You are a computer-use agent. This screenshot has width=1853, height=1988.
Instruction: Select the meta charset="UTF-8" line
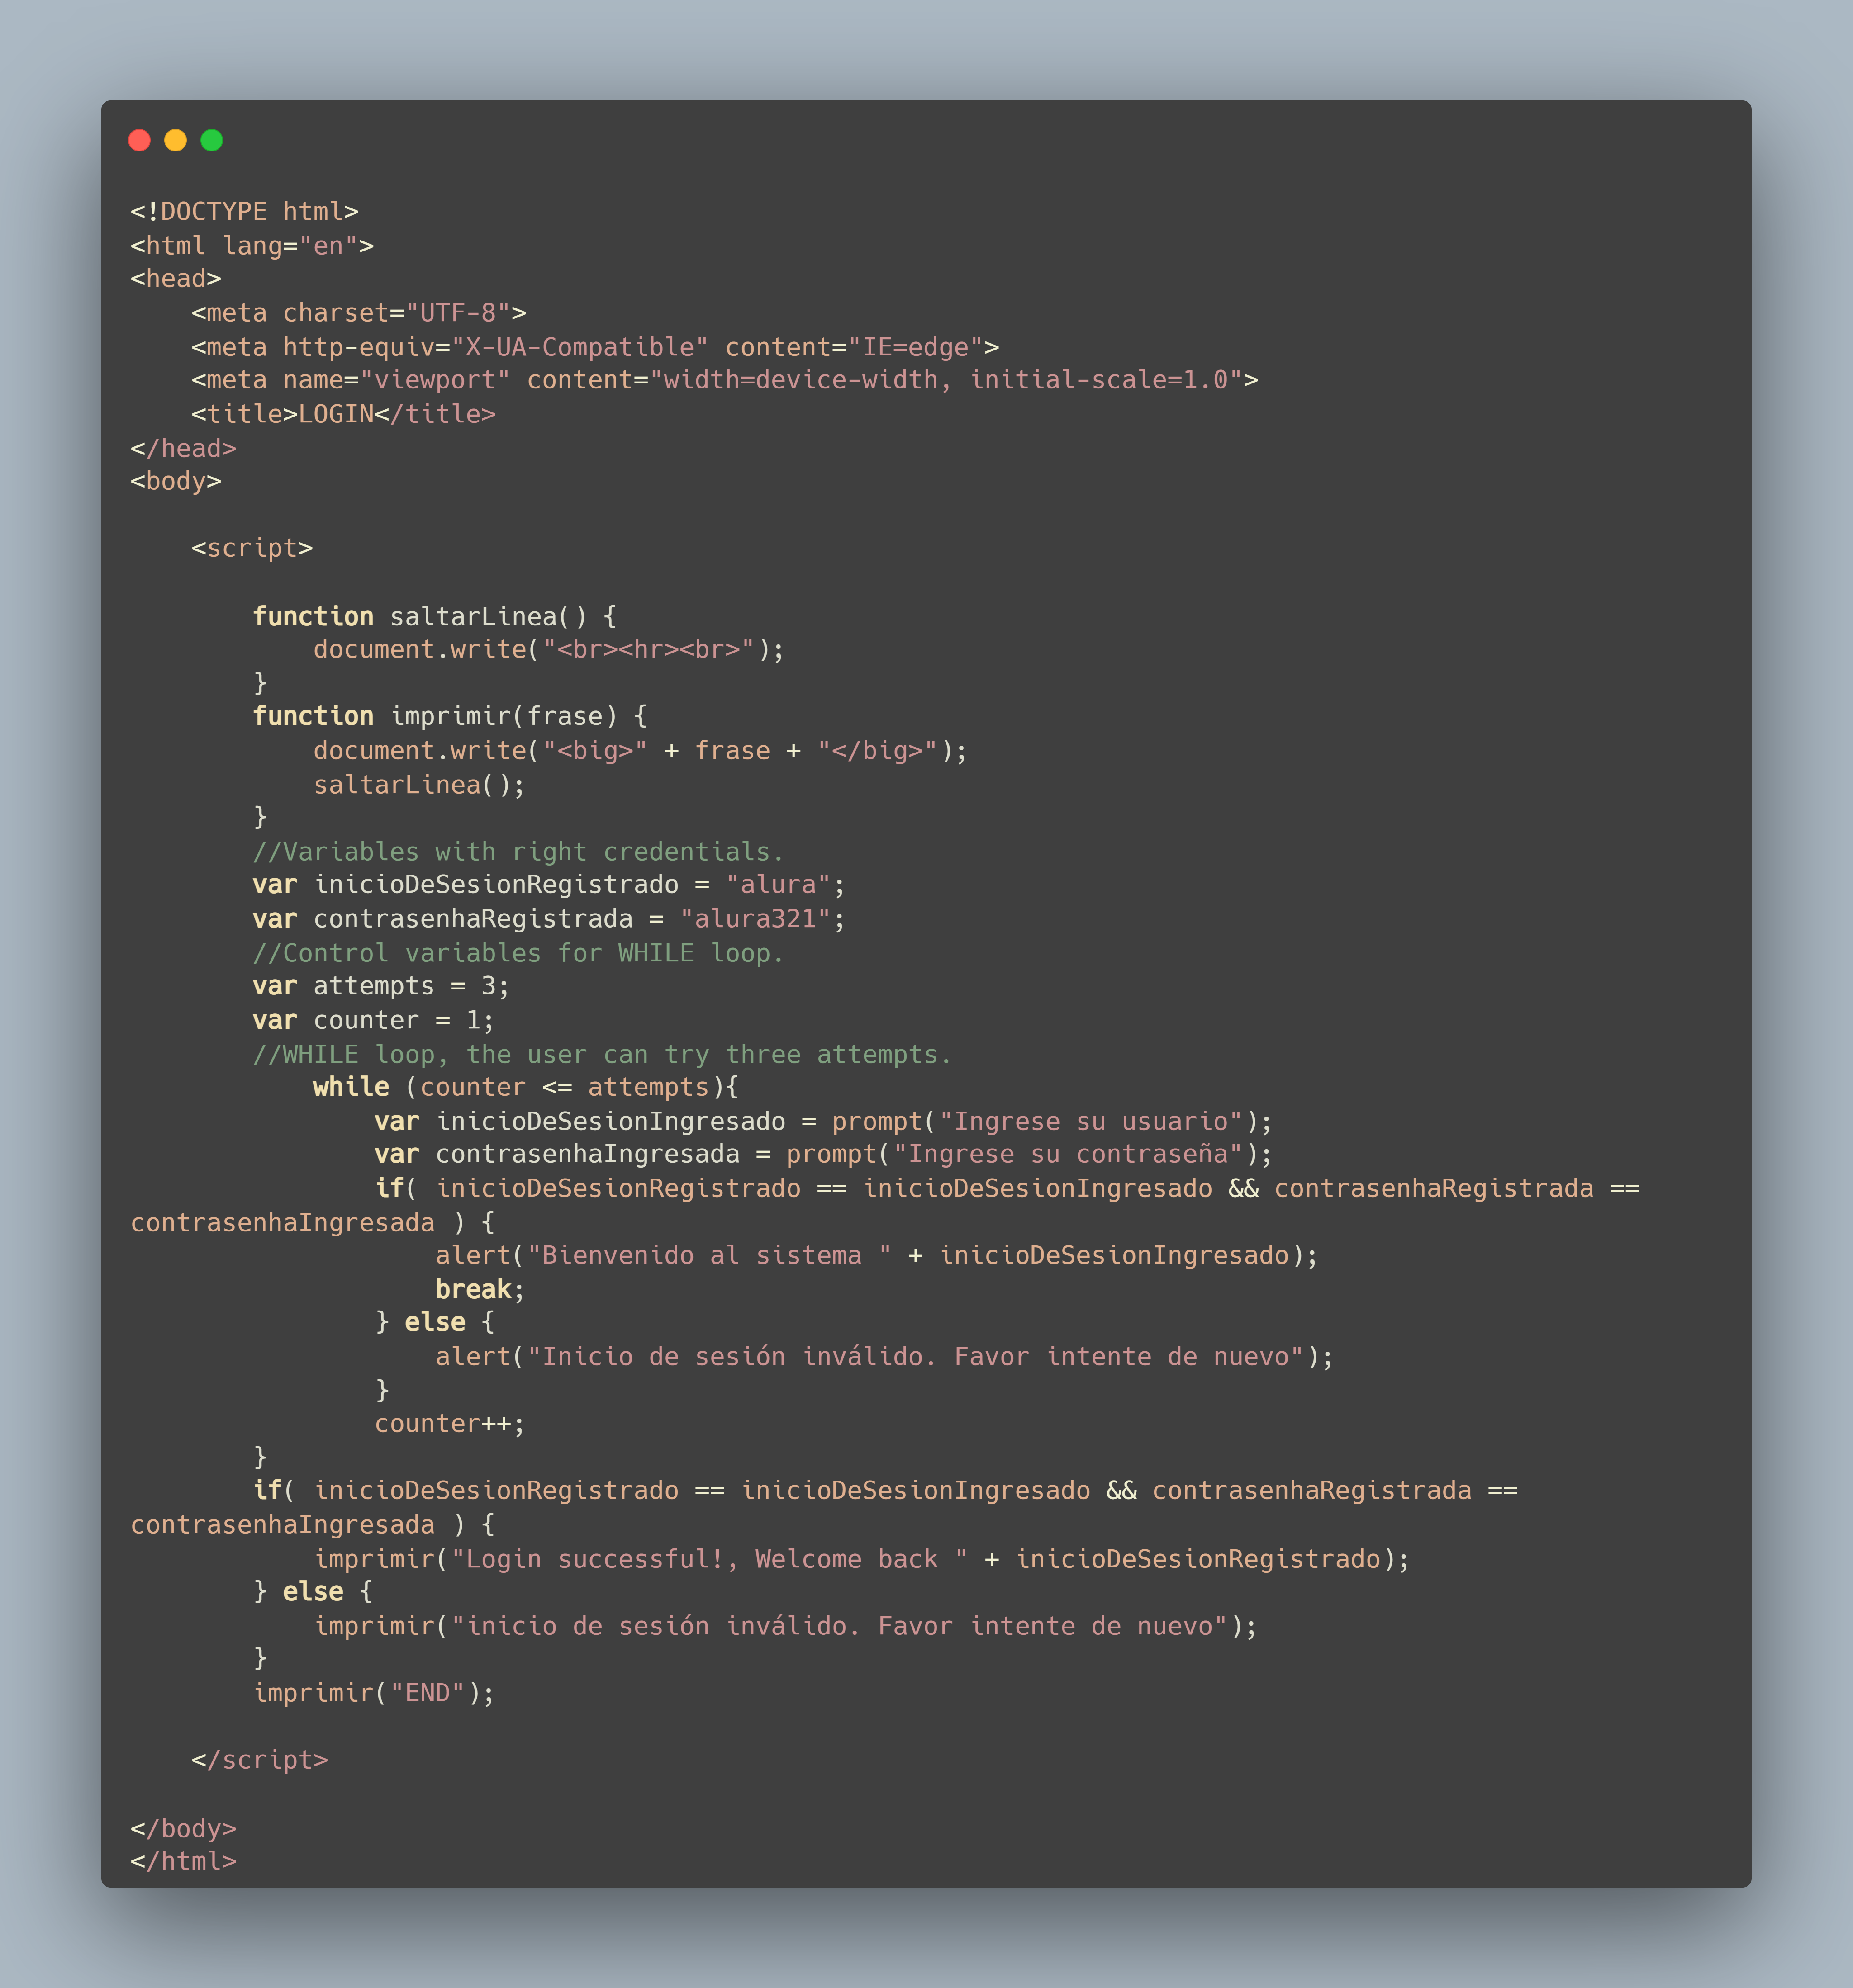tap(359, 312)
